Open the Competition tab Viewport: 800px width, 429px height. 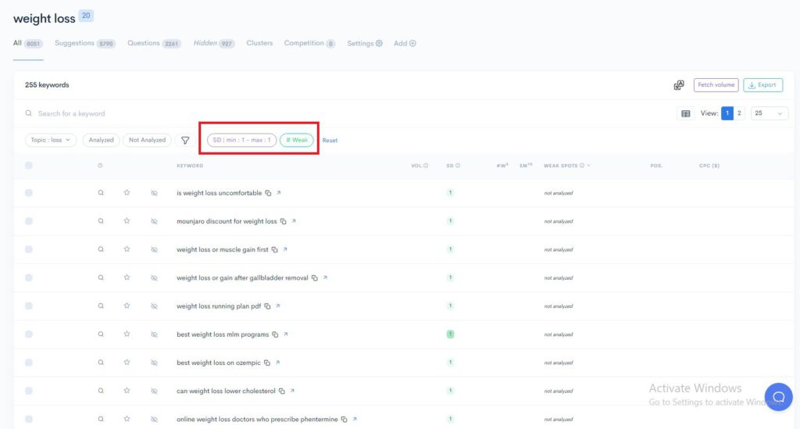(309, 43)
